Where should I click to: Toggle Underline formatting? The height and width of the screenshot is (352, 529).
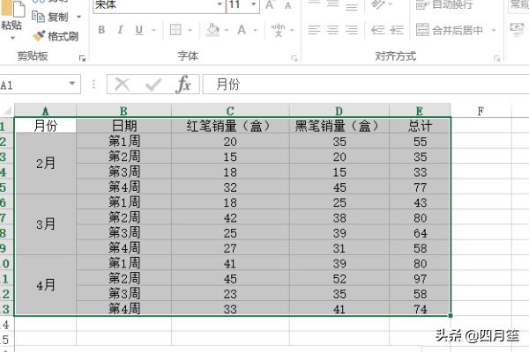click(138, 30)
